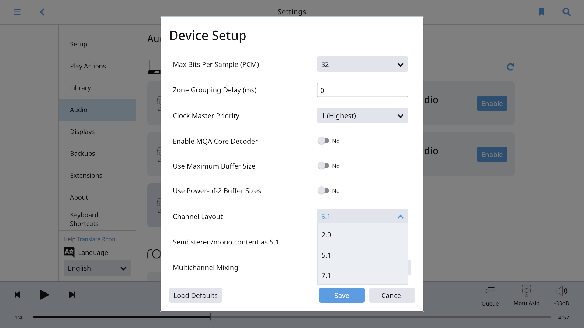Screen dimensions: 584x328
Task: Choose 2.0 from channel layout list
Action: click(362, 235)
